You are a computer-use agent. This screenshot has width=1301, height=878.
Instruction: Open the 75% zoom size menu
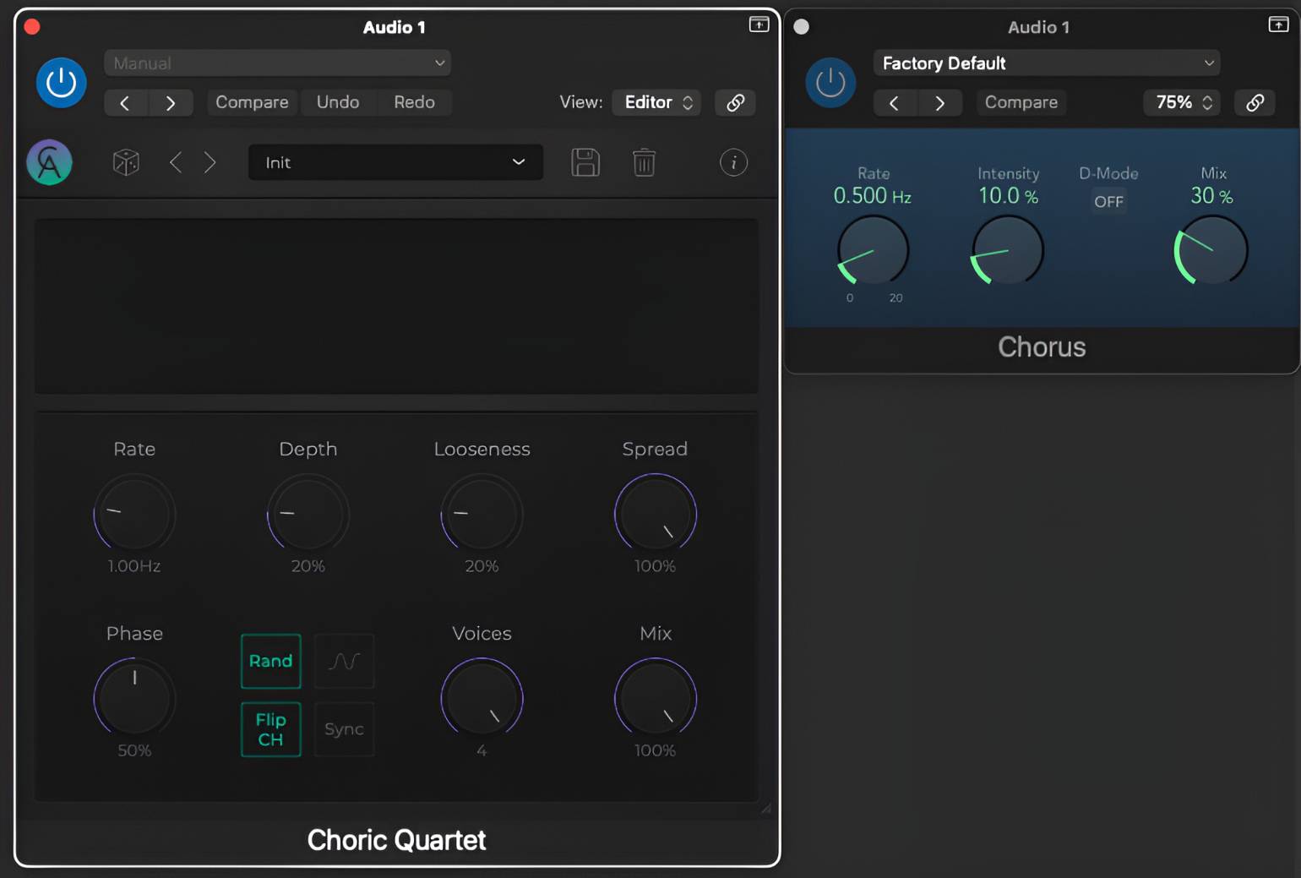click(x=1182, y=102)
